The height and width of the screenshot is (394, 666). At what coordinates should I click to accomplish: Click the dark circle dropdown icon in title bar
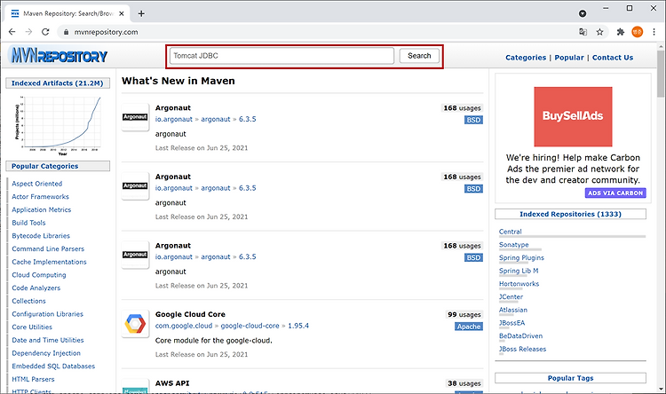[x=583, y=13]
